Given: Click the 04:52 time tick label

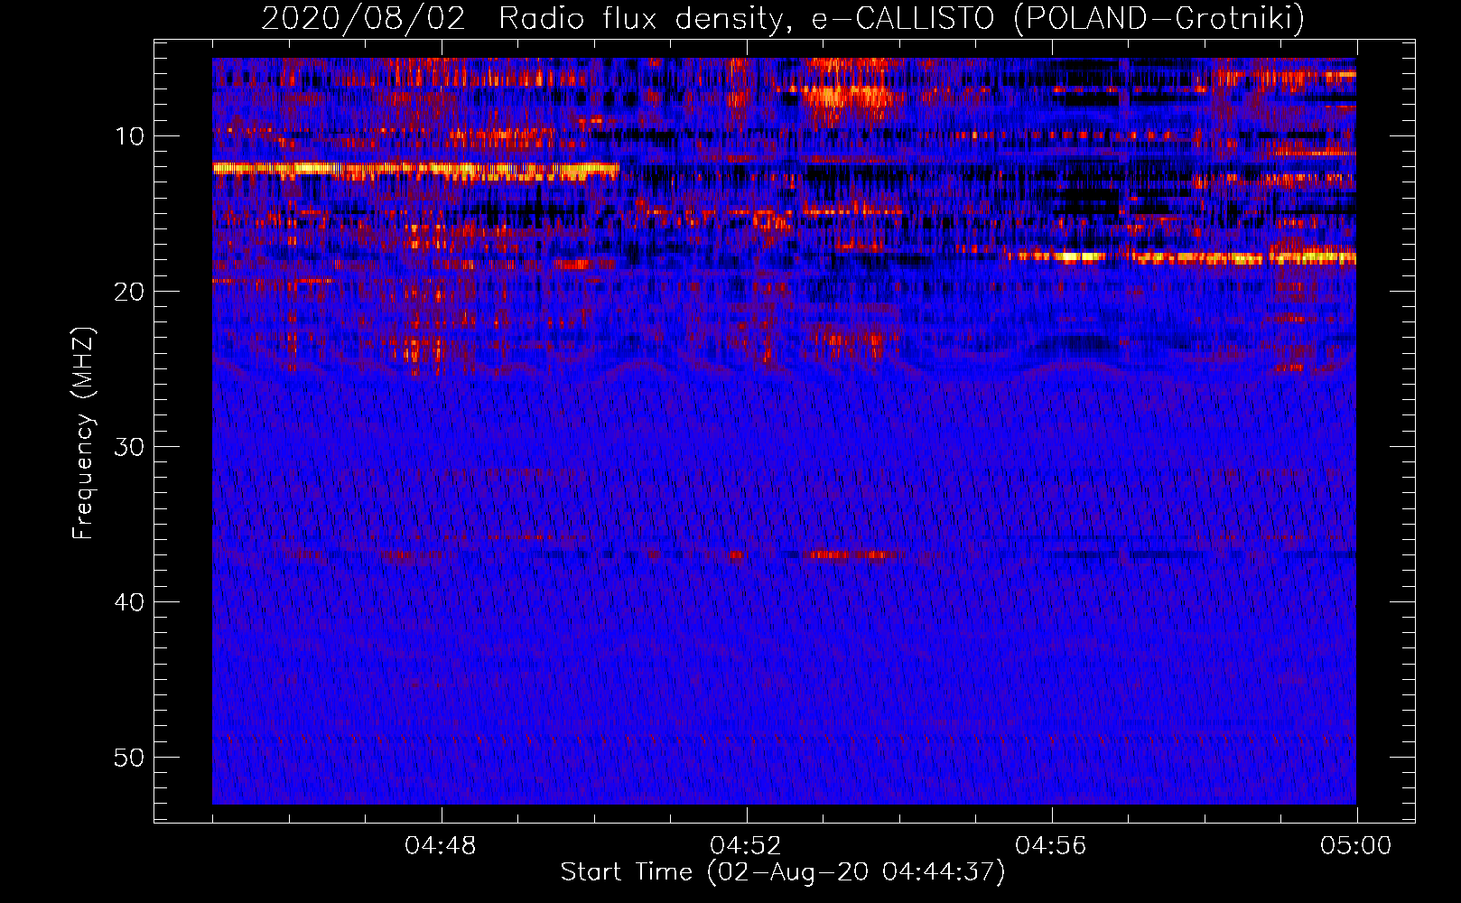Looking at the screenshot, I should click(x=746, y=846).
